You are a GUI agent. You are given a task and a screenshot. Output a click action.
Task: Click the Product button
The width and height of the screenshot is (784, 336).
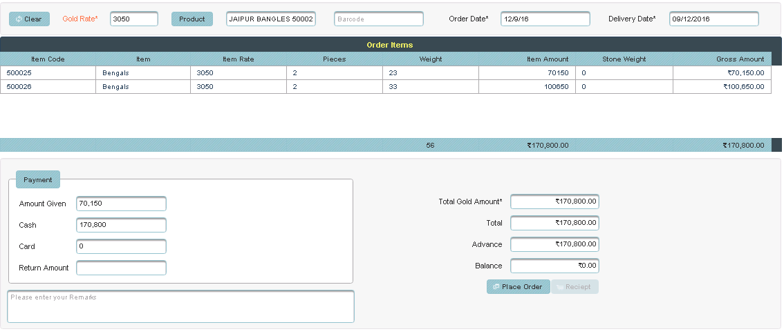point(192,19)
